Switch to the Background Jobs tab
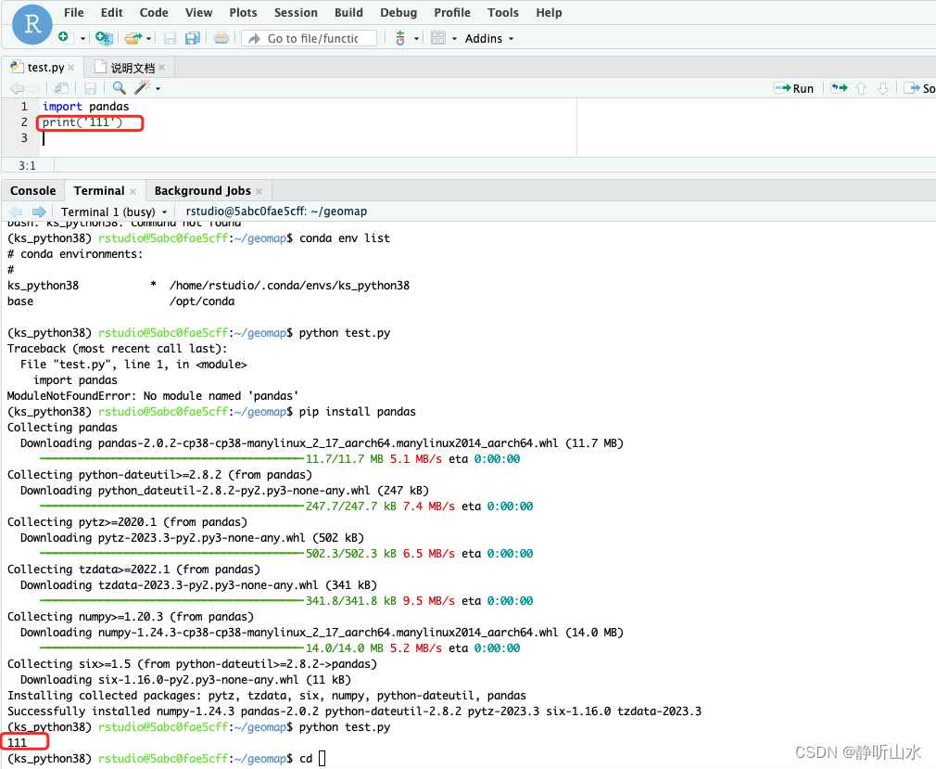This screenshot has width=936, height=769. [201, 190]
